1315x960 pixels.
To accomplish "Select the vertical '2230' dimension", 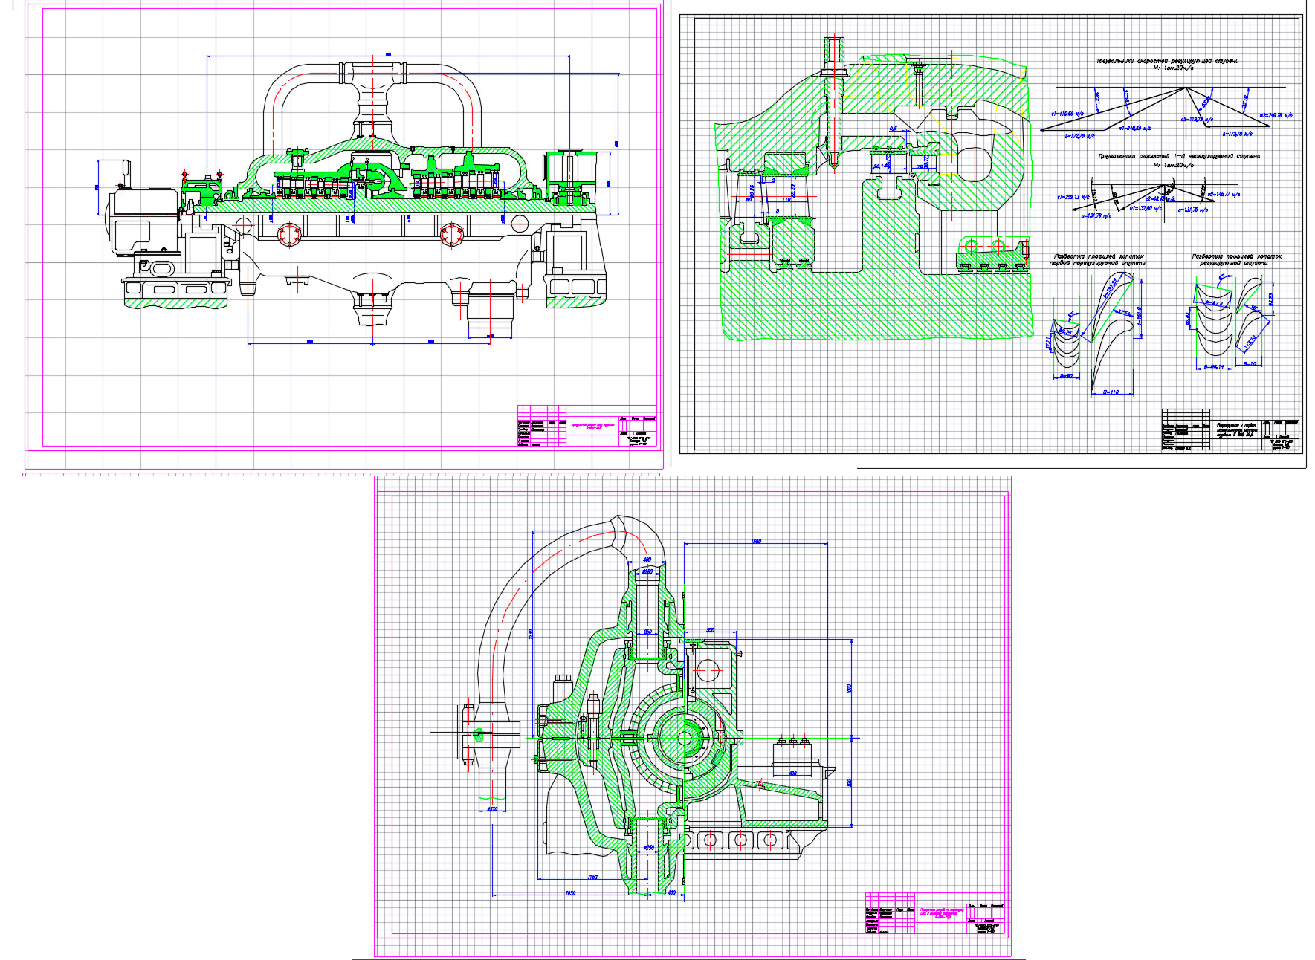I will (x=530, y=635).
